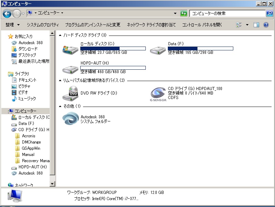Viewport: 275px width, 207px height.
Task: Refresh the view with the green arrows button
Action: click(x=184, y=13)
